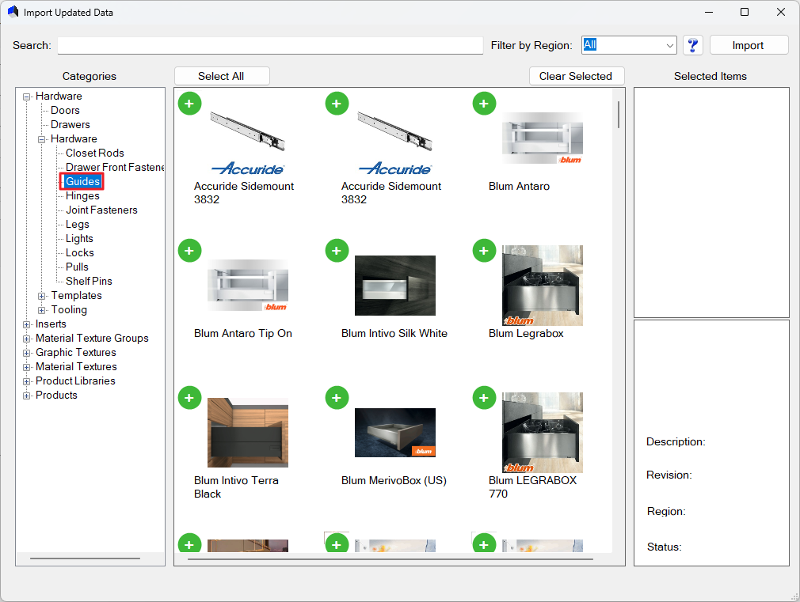Collapse the top-level Hardware category node

click(26, 97)
